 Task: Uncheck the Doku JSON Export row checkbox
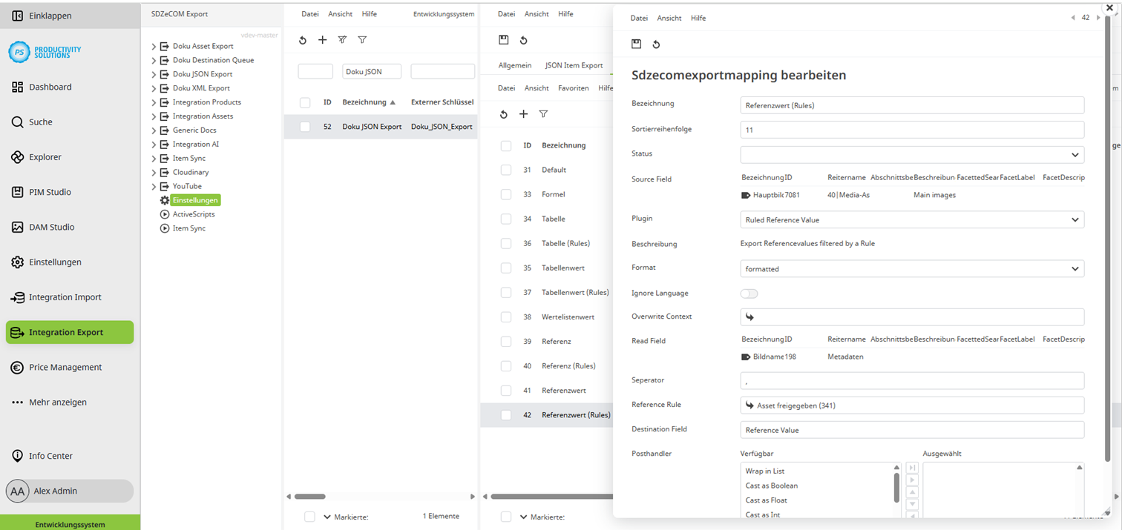(x=304, y=126)
